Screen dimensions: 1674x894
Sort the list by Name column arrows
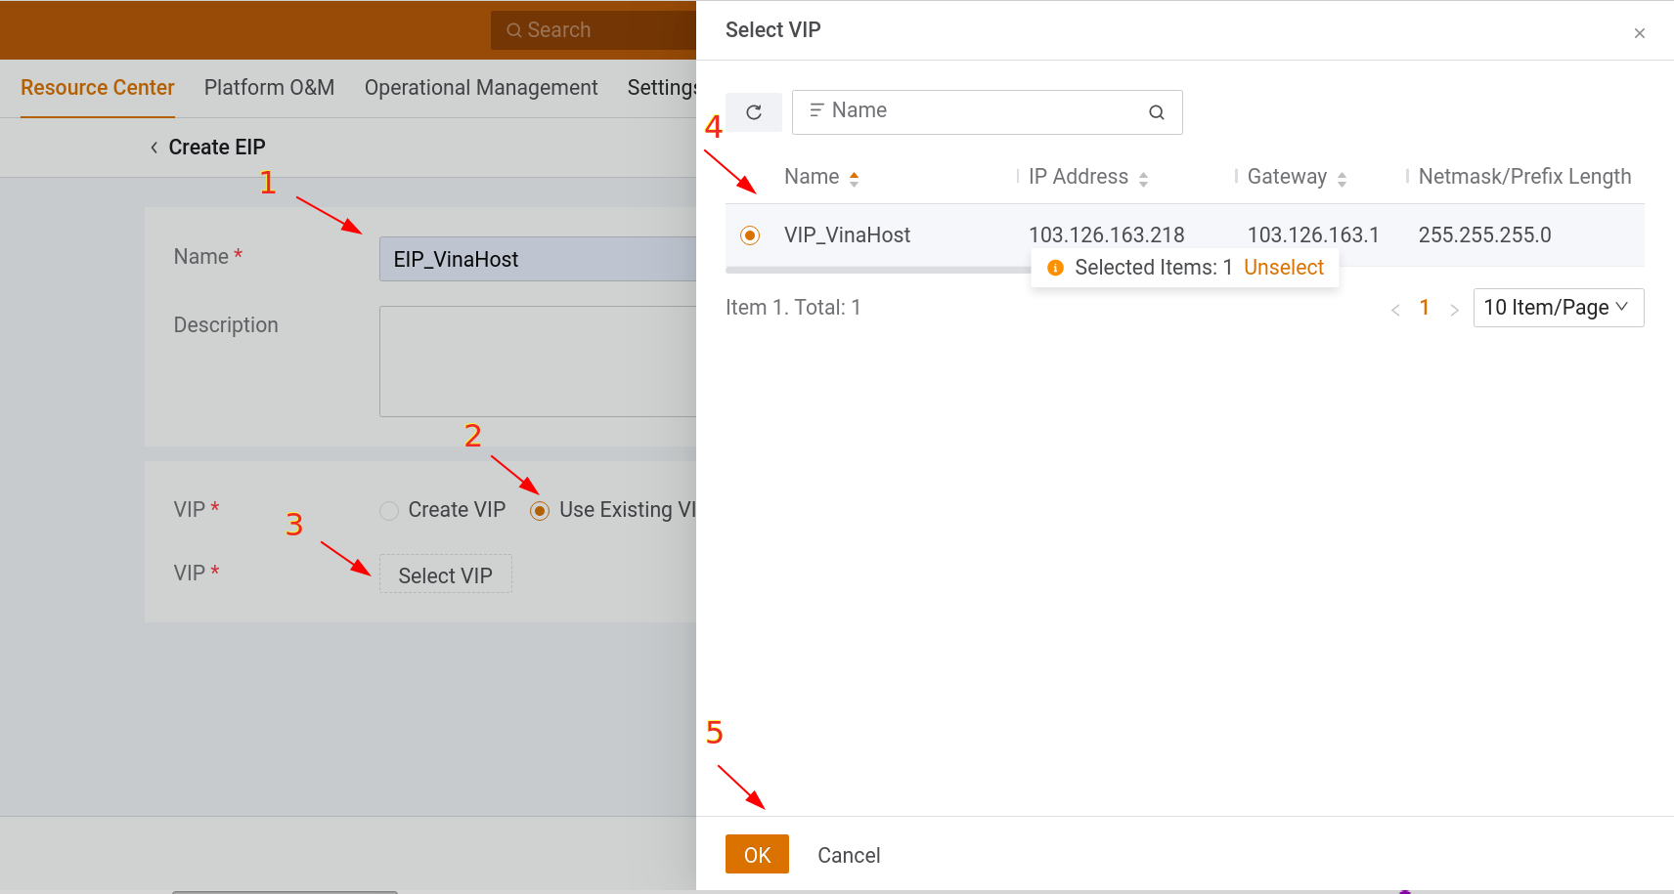[854, 178]
